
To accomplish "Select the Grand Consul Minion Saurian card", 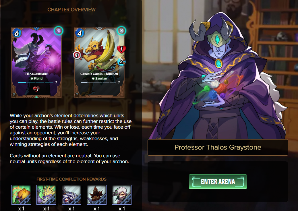I will [x=99, y=63].
